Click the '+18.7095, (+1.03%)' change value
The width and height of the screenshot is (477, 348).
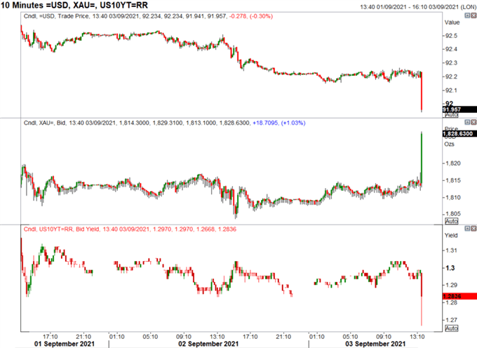click(279, 123)
